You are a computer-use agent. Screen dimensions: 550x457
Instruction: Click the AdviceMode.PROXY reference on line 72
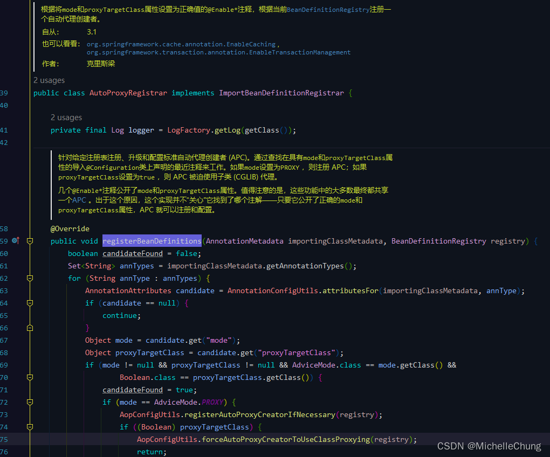pos(210,402)
